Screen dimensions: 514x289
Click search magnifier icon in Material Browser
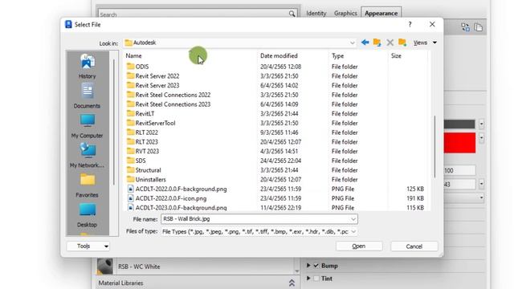point(292,14)
